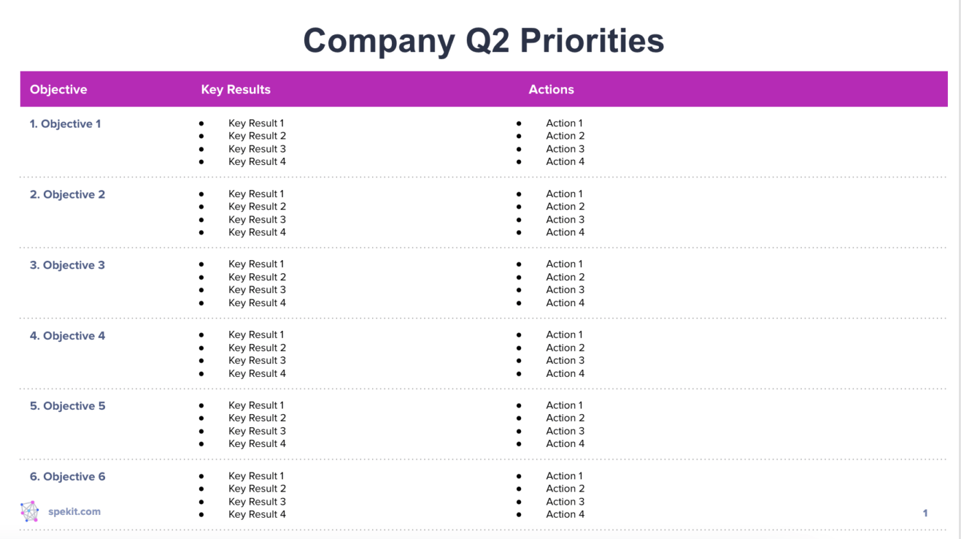Click Key Result 4 in Objective 4 row
Screen dimensions: 961x539
pyautogui.click(x=257, y=374)
